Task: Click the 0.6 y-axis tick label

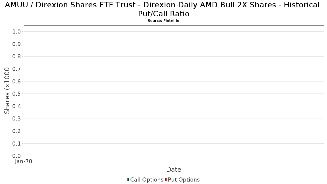Action: (17, 82)
